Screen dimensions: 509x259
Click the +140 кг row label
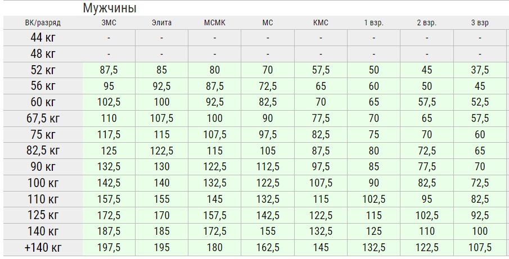(x=43, y=248)
